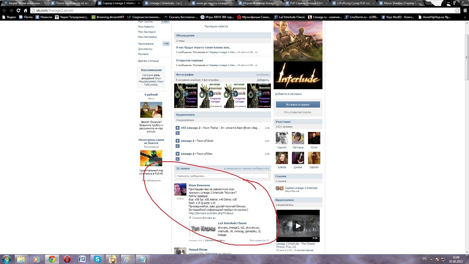Click EN language indicator in tray
The height and width of the screenshot is (264, 469).
click(424, 259)
